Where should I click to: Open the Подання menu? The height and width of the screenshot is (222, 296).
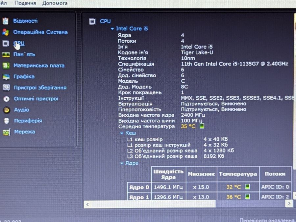coord(25,3)
